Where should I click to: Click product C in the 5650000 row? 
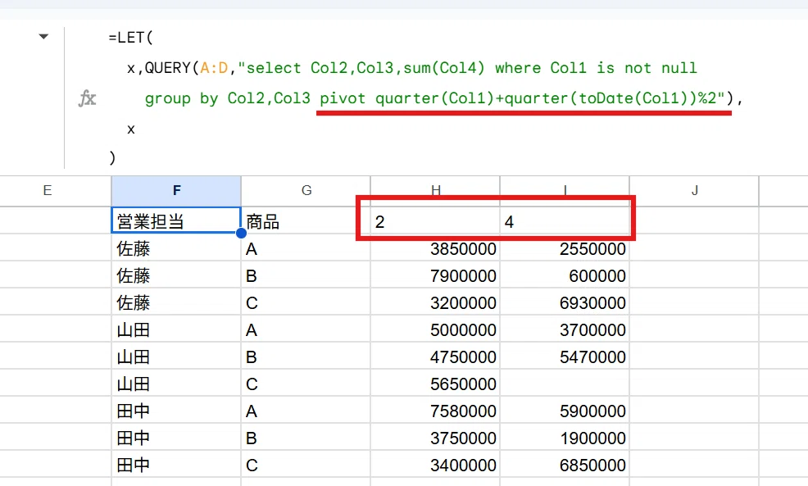(x=306, y=384)
